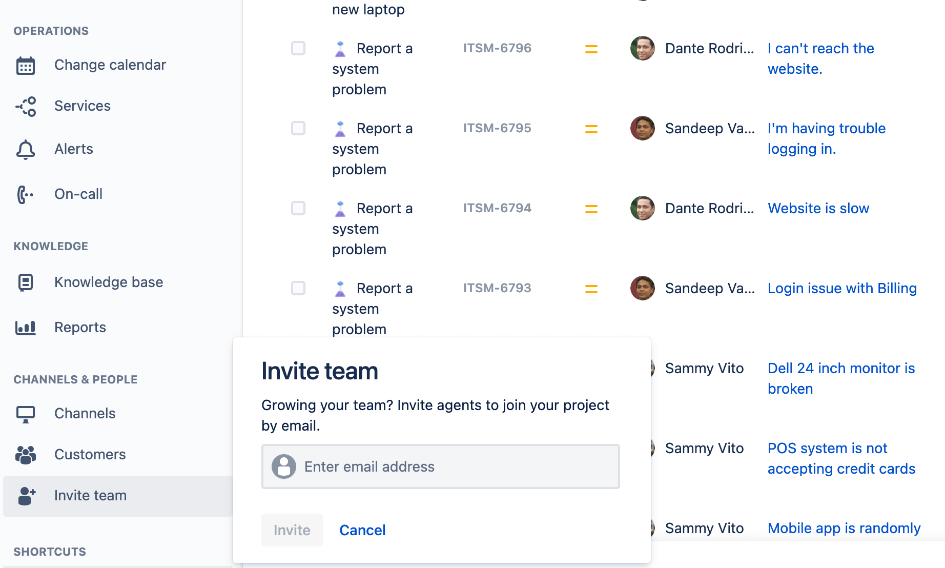
Task: Cancel the Invite team dialog
Action: click(362, 530)
